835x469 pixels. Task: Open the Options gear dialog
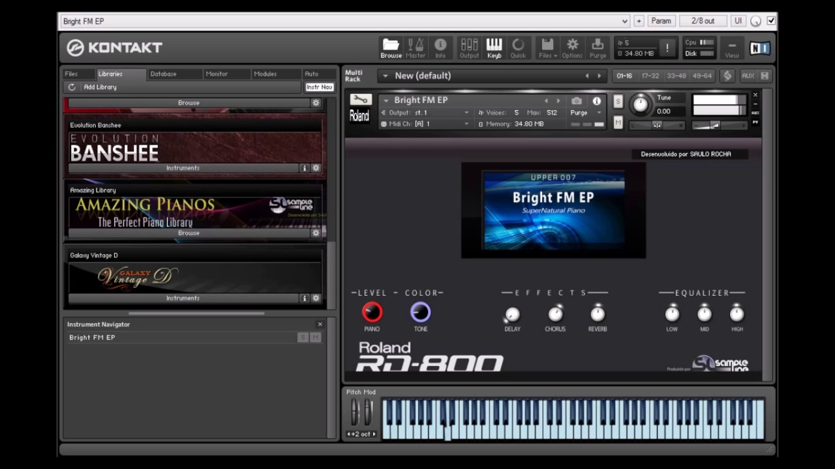(572, 48)
